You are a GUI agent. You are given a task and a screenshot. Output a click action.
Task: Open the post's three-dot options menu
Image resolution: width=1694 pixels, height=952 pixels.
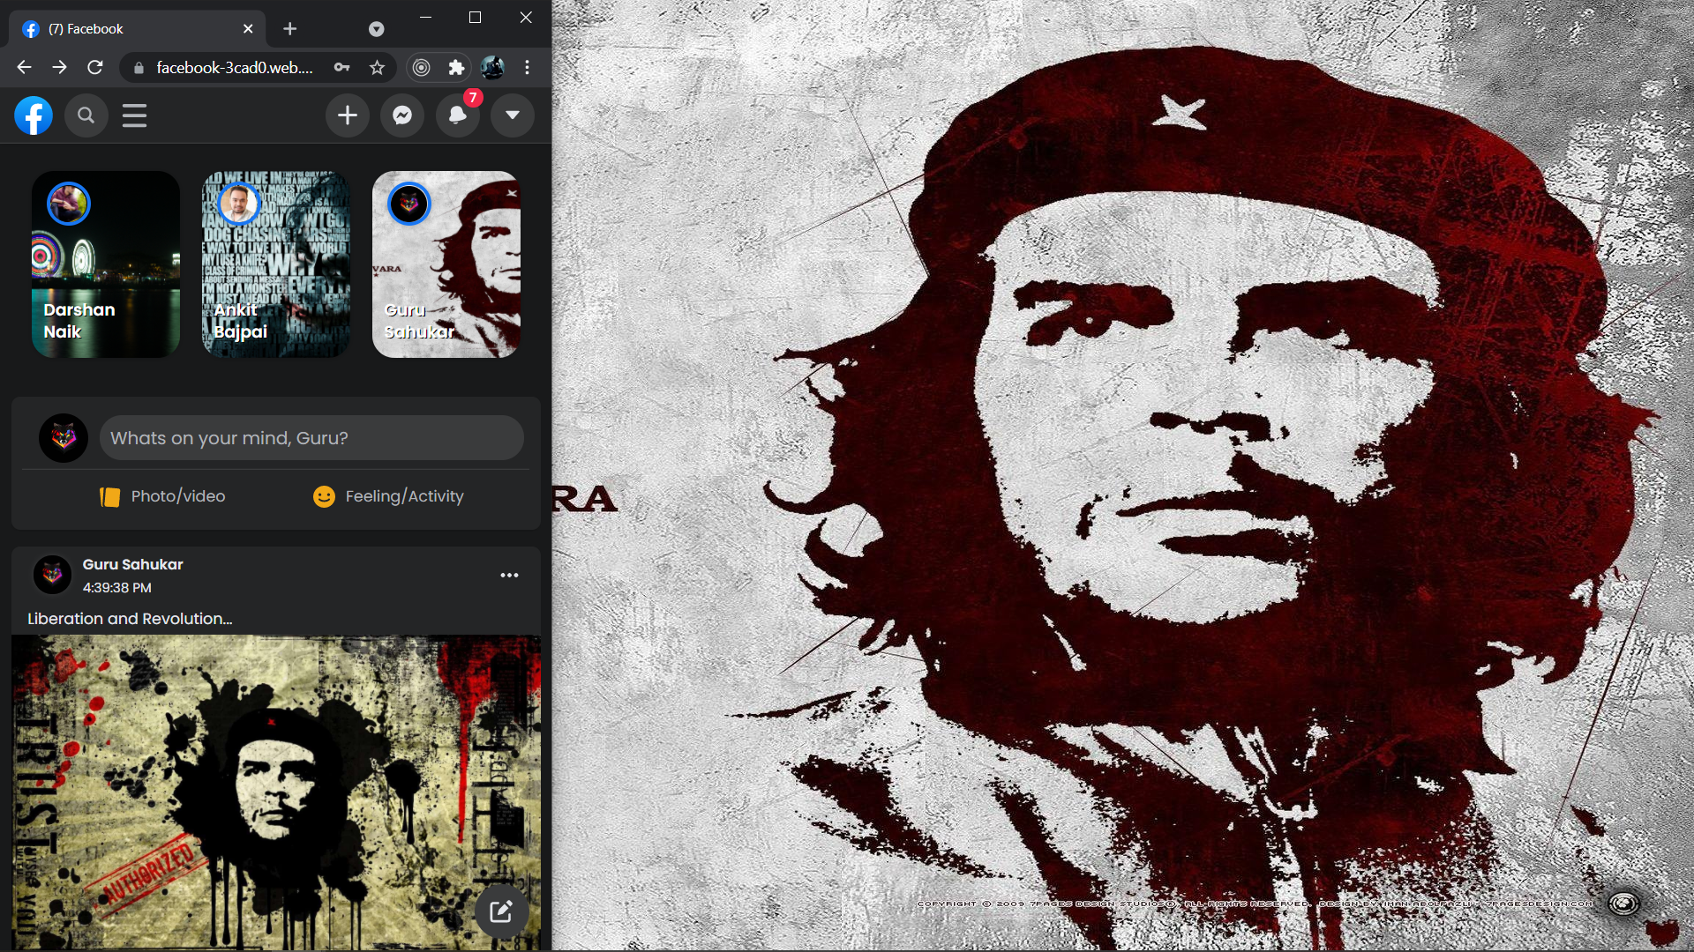[509, 576]
